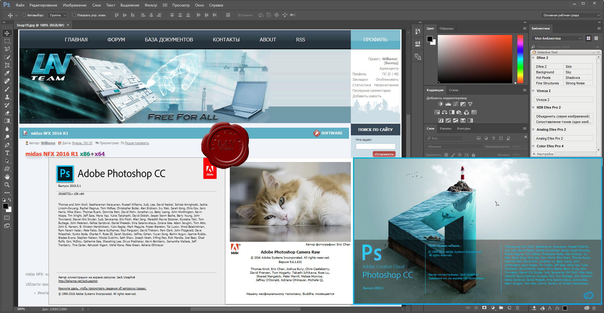Open Основная рабочая среда workspace dropdown
The image size is (604, 313).
coord(571,15)
